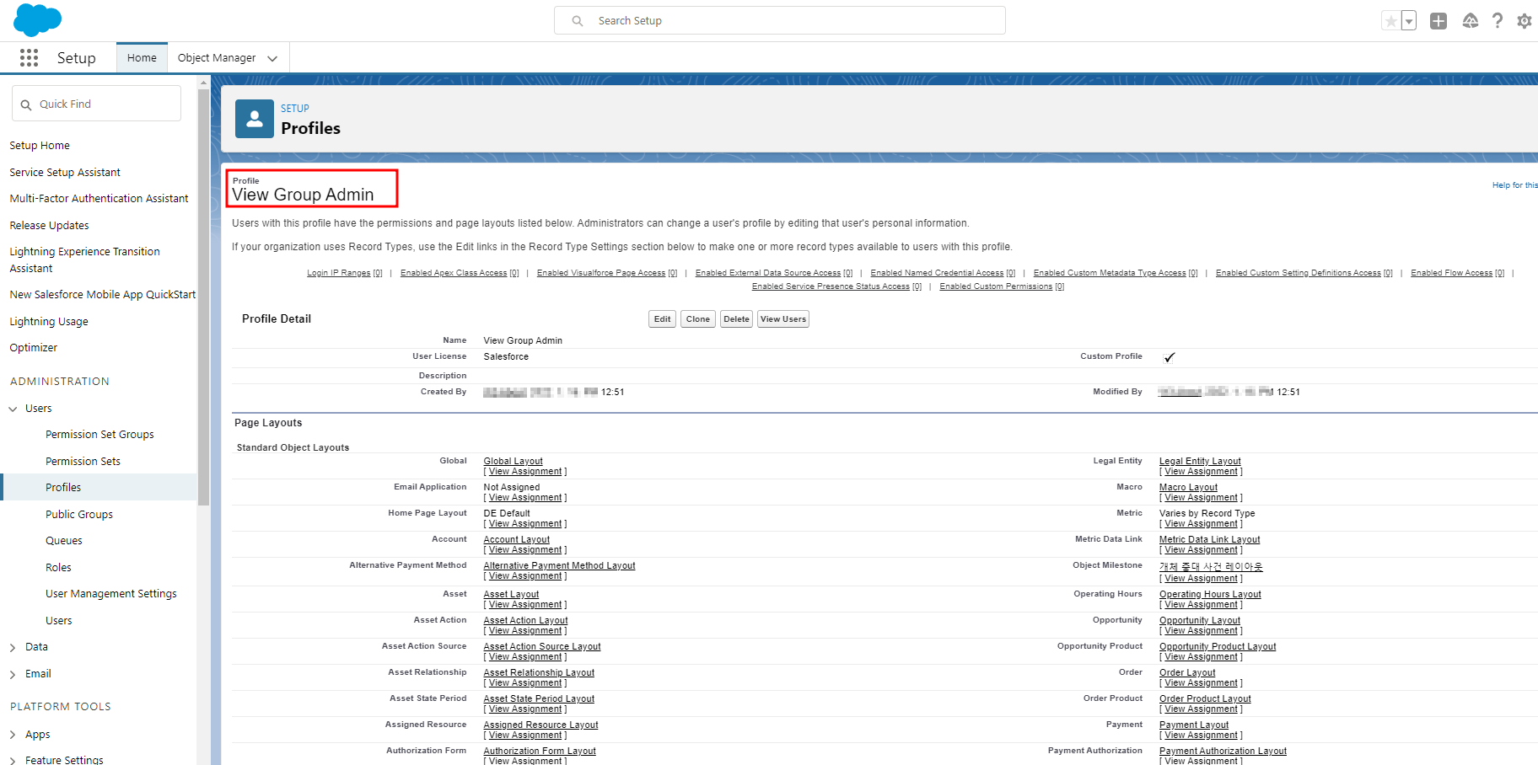The width and height of the screenshot is (1538, 765).
Task: Open Enabled Custom Permissions link
Action: [1002, 286]
